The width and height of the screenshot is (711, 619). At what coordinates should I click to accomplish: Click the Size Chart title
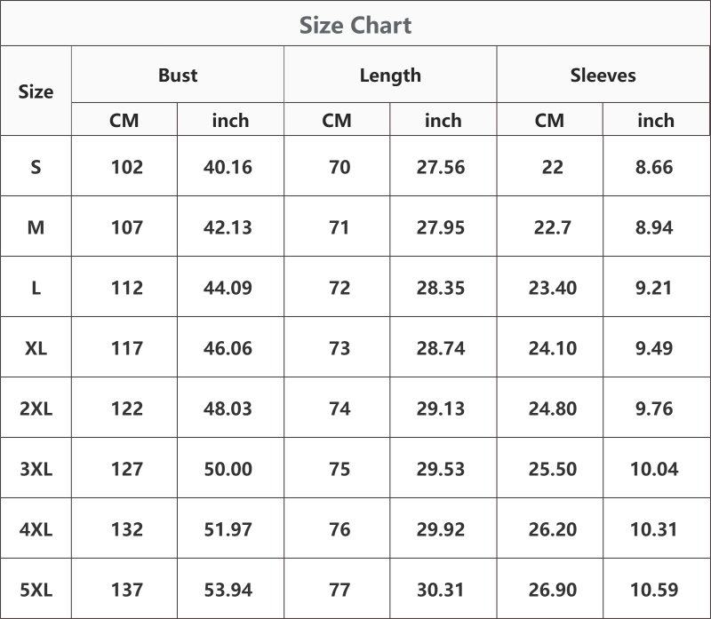pos(355,25)
